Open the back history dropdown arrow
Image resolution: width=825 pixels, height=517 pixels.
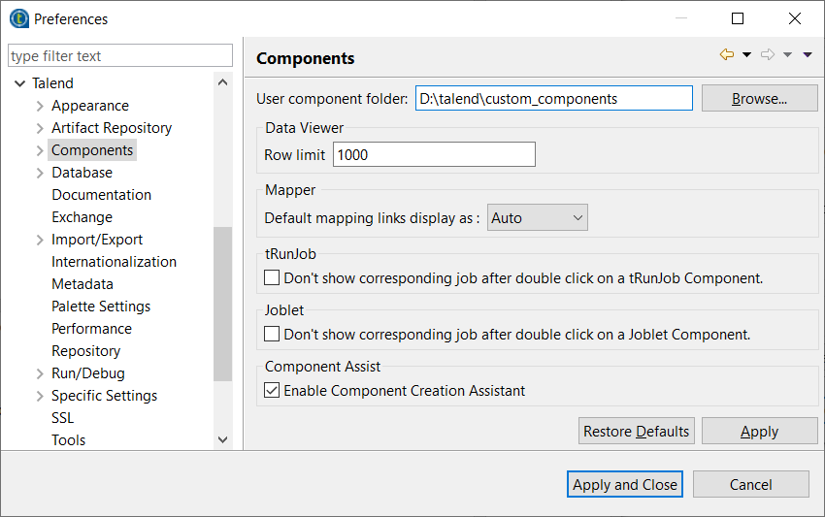coord(746,55)
